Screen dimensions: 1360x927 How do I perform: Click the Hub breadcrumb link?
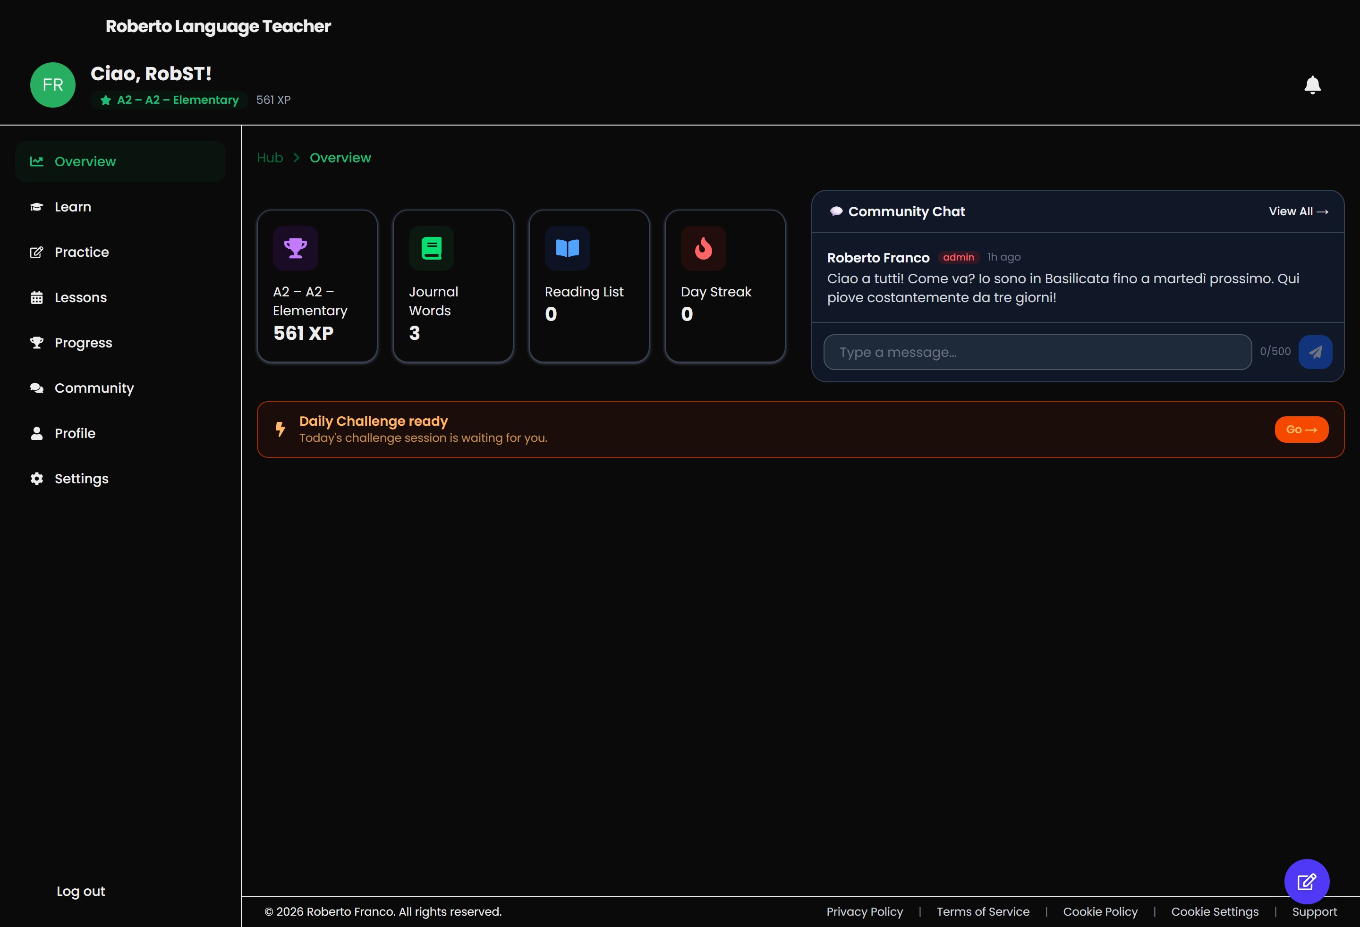[270, 158]
